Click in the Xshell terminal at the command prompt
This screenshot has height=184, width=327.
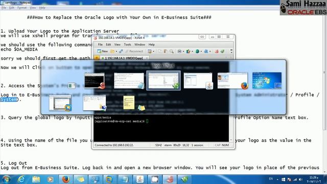147,121
